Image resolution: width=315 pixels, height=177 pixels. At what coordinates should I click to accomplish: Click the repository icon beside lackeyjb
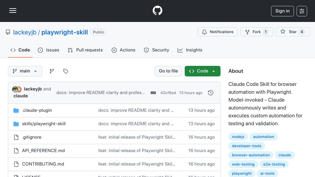point(8,32)
